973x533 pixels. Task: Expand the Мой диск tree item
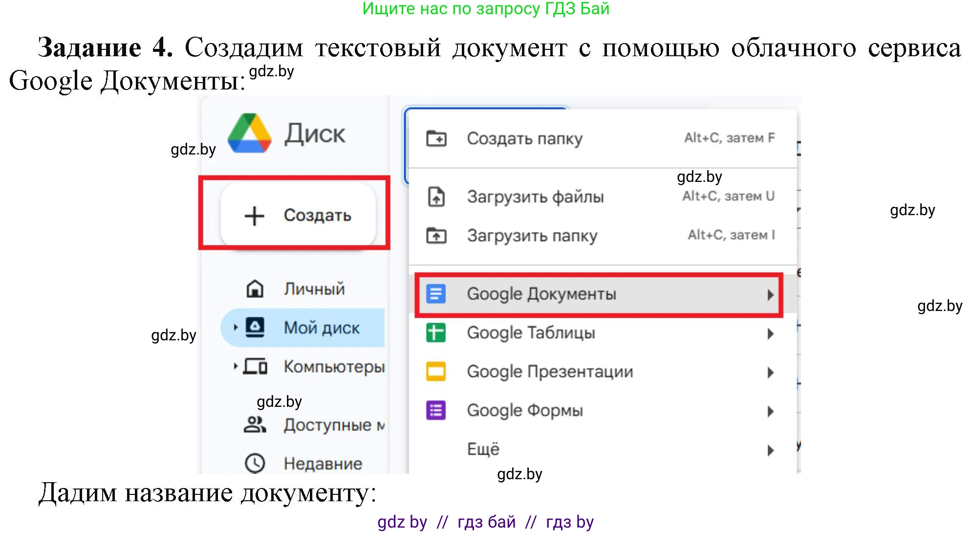pyautogui.click(x=236, y=328)
